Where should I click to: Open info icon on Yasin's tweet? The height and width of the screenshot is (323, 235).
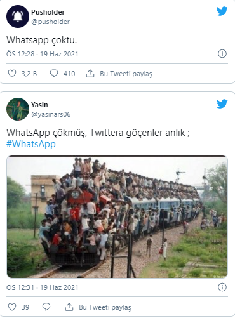coord(222,287)
